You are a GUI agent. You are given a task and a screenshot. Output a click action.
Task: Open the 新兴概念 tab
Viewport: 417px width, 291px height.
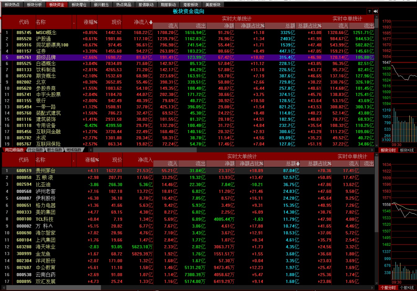[x=101, y=5]
